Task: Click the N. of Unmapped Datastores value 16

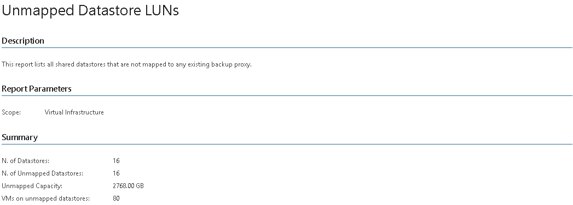Action: pyautogui.click(x=116, y=173)
